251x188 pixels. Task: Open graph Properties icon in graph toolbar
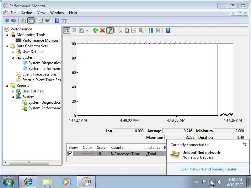(x=134, y=30)
